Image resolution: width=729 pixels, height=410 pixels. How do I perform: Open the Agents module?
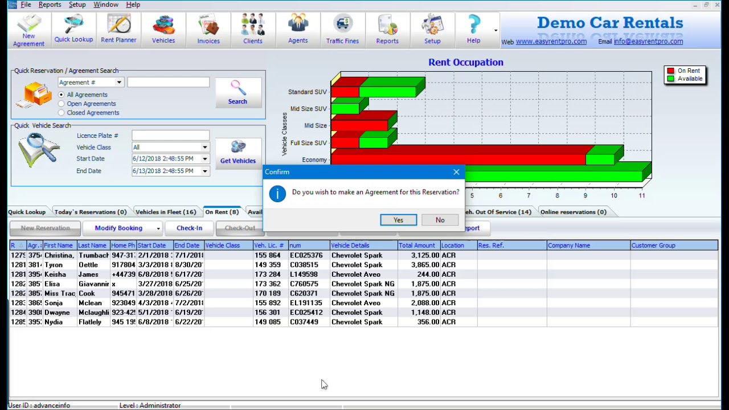click(298, 30)
